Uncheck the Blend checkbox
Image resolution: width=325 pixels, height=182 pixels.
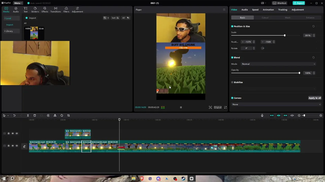[x=232, y=57]
